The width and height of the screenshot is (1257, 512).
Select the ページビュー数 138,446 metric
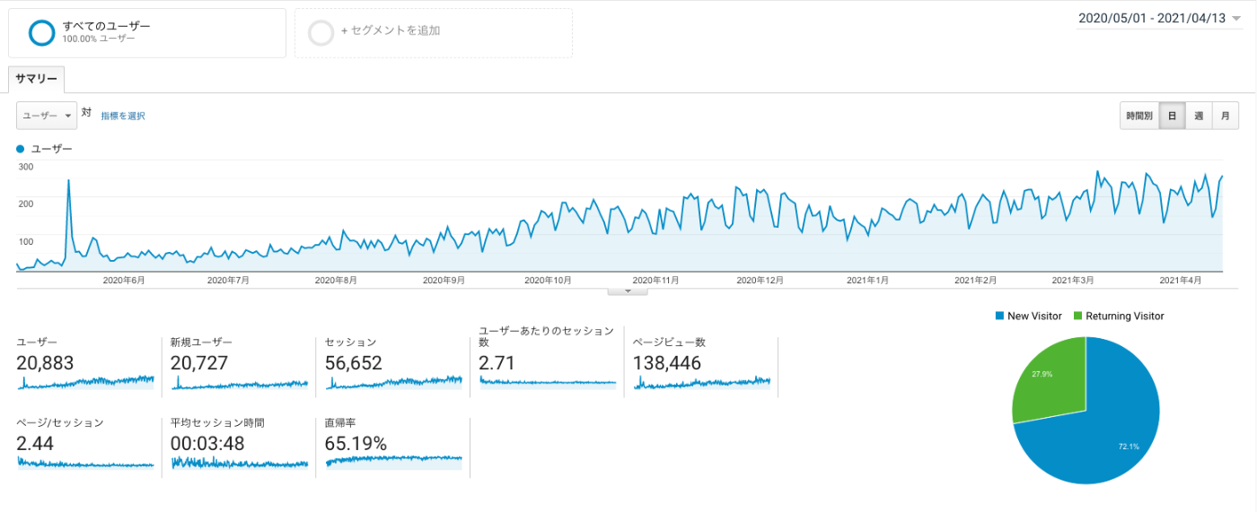coord(667,363)
